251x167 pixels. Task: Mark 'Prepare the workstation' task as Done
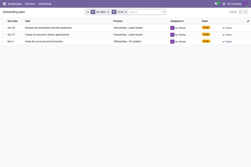[227, 28]
